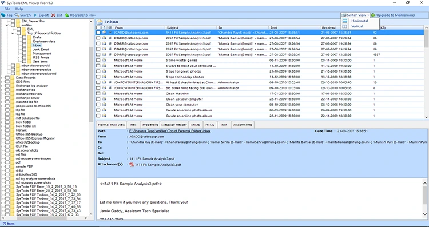Viewport: 429px width, 227px height.
Task: Click the Tag toolbar icon
Action: (x=3, y=15)
